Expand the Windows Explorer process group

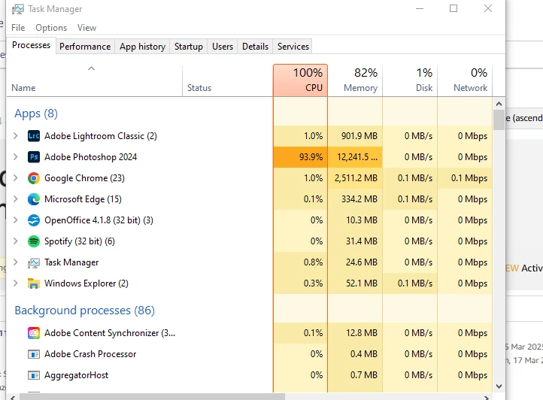pos(16,283)
